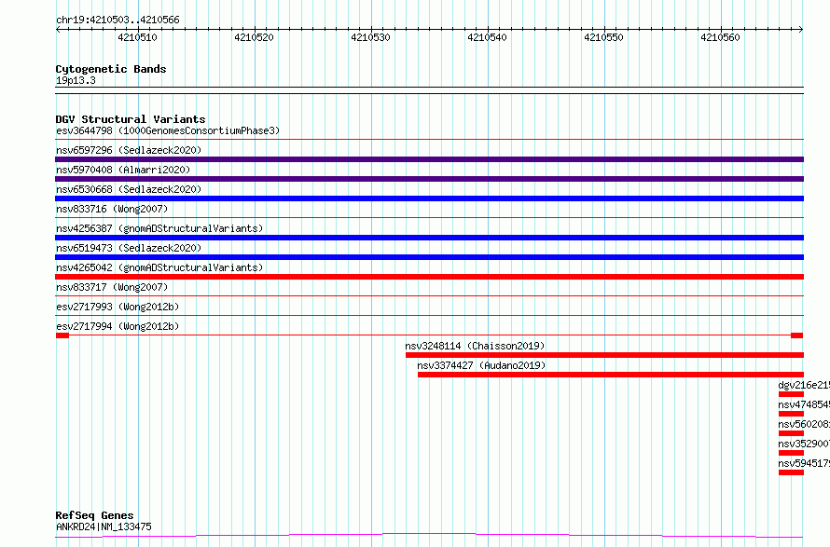Click the short red bar under nsv594517
This screenshot has height=547, width=830.
(792, 472)
